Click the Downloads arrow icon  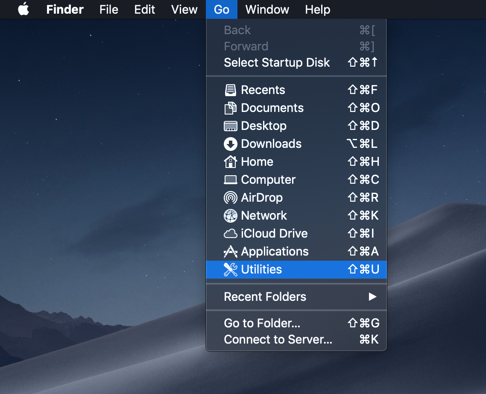tap(230, 144)
